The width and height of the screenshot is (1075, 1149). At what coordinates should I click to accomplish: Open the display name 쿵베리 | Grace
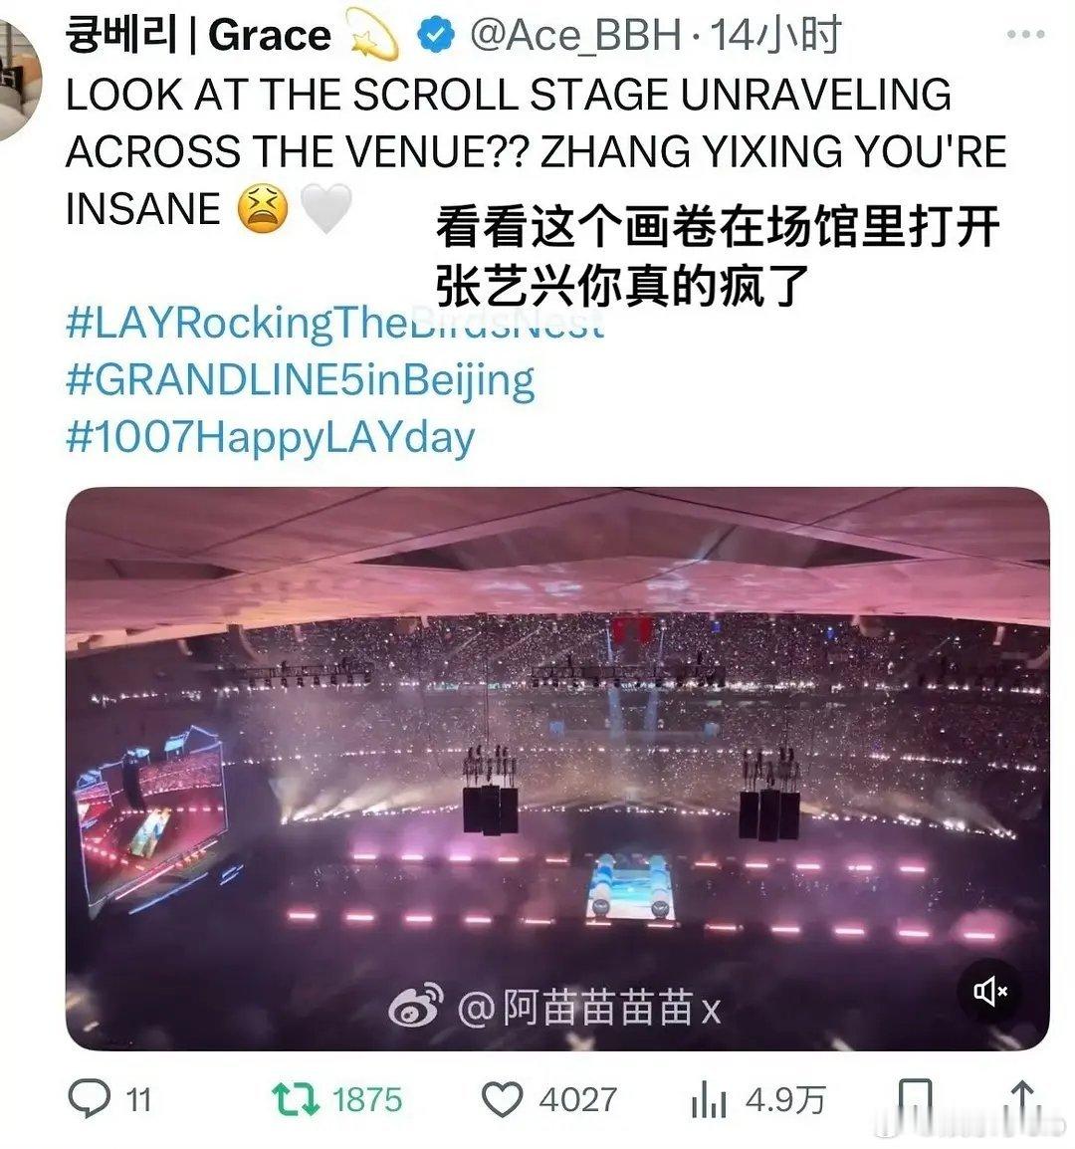(x=198, y=35)
